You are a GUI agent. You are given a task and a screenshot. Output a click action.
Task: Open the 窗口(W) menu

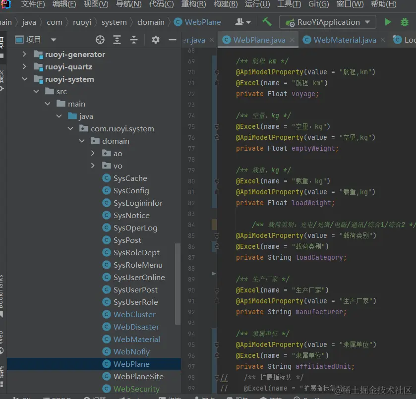click(x=350, y=4)
